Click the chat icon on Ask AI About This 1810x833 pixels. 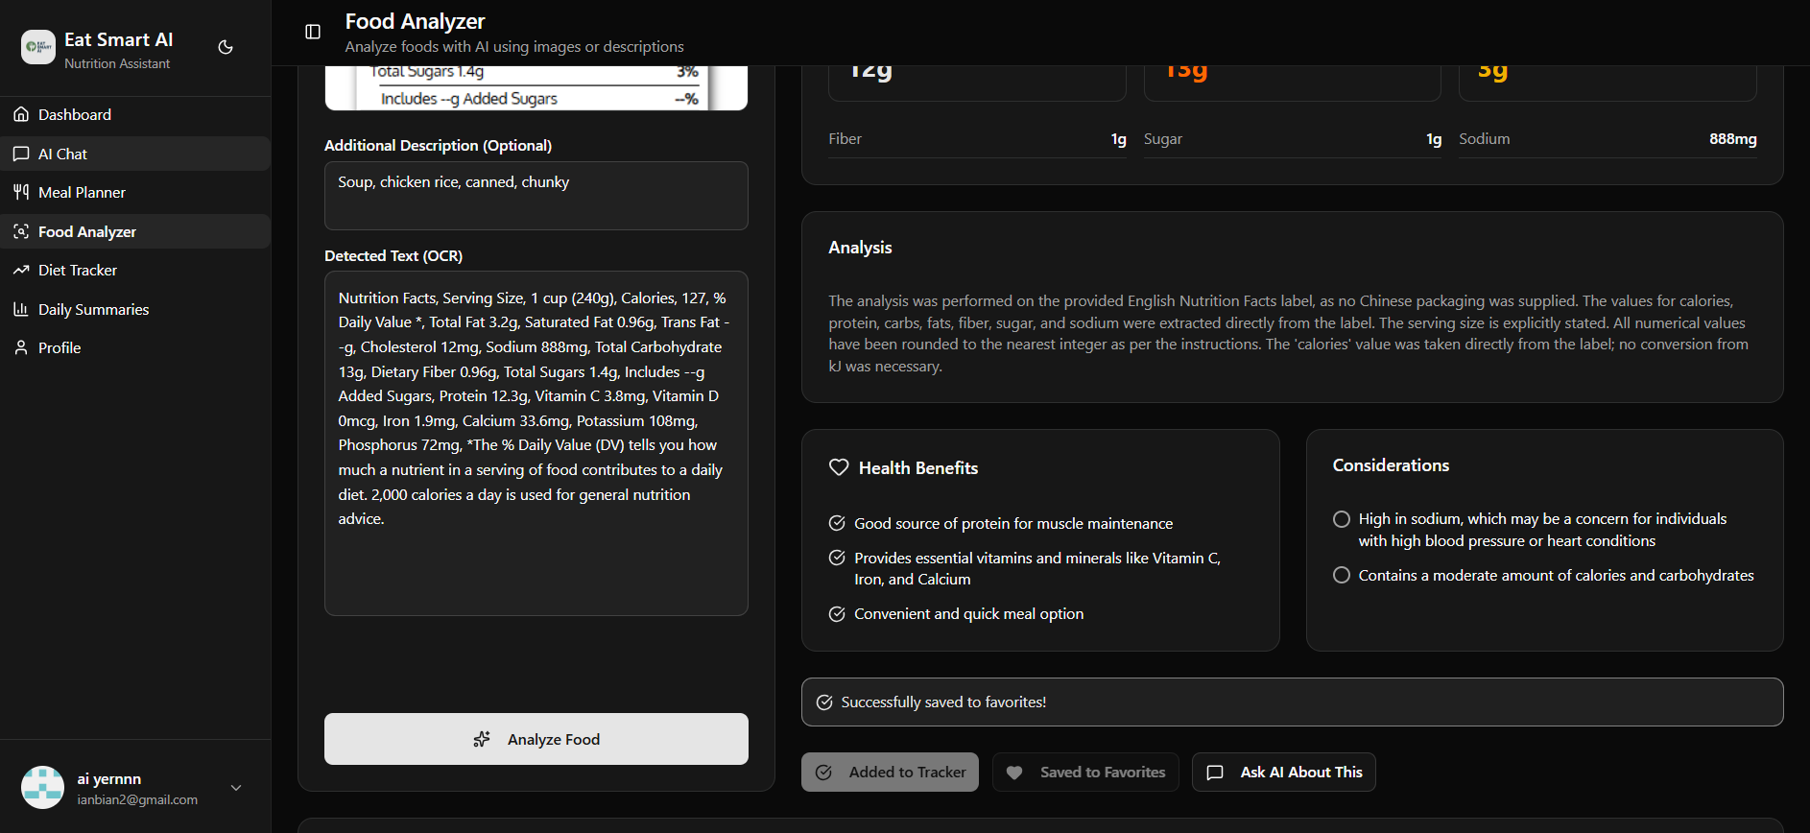(1215, 773)
